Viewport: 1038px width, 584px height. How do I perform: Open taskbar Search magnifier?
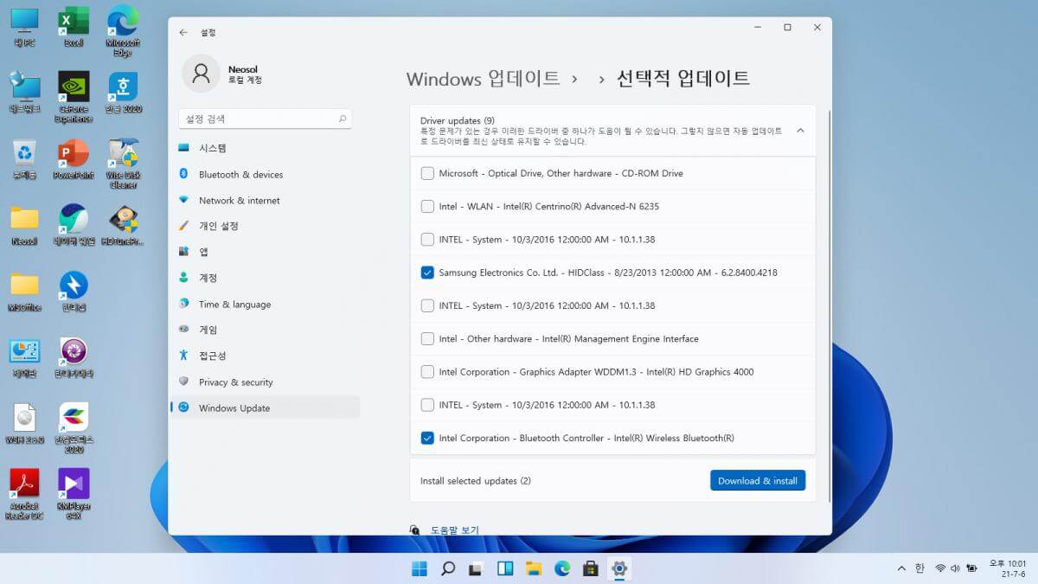448,568
